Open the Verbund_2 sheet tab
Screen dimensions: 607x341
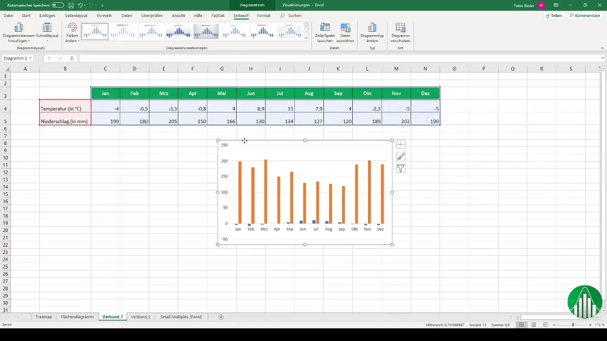pos(140,317)
